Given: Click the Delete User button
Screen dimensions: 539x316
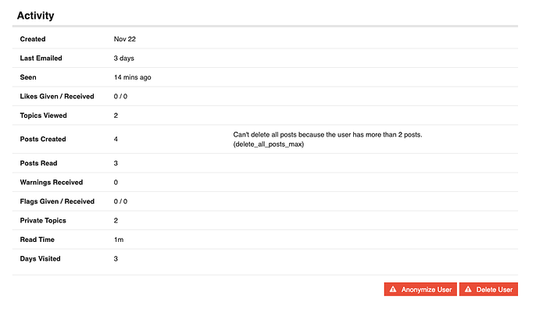Looking at the screenshot, I should click(x=488, y=289).
